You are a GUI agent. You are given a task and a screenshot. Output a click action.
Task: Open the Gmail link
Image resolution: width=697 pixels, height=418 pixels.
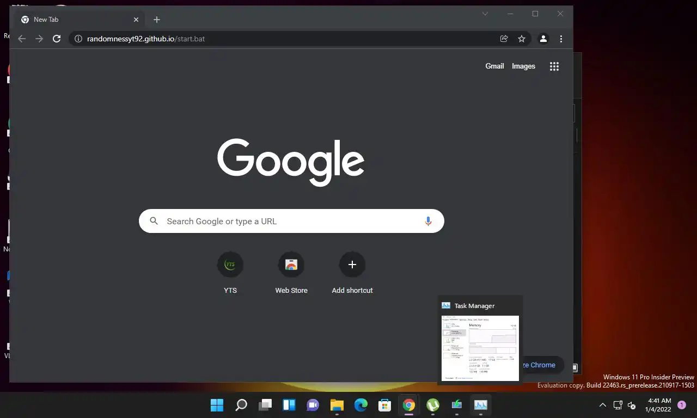pos(494,66)
